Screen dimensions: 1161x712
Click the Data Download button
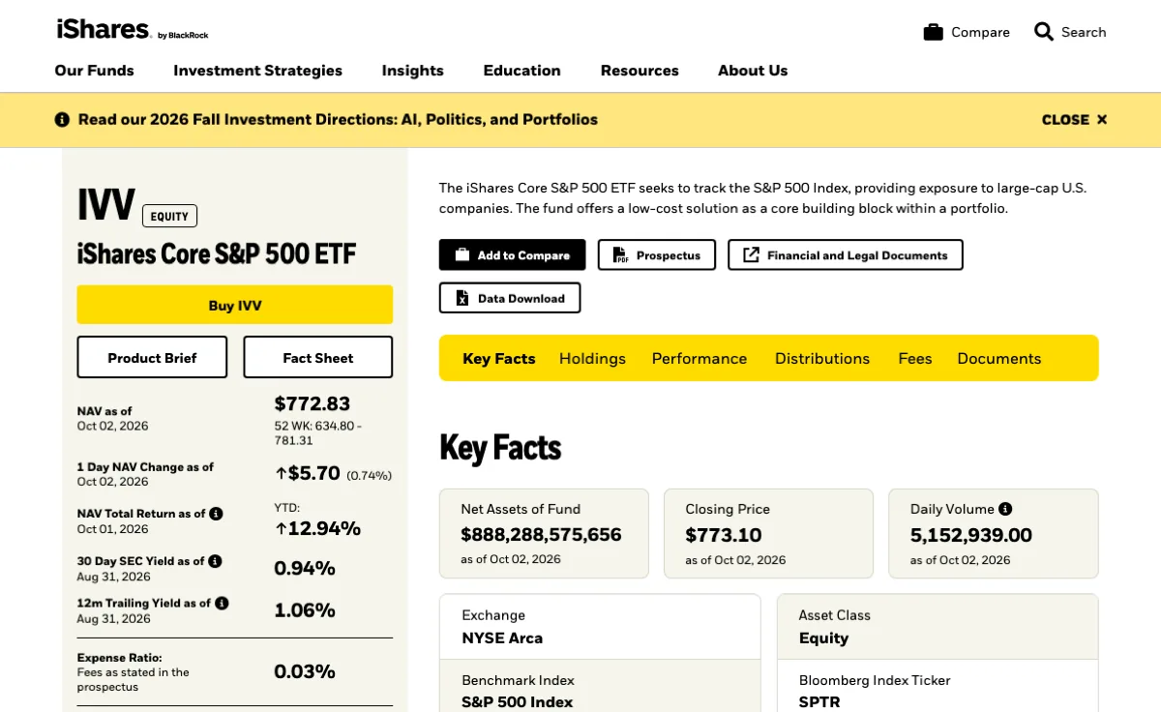coord(510,298)
